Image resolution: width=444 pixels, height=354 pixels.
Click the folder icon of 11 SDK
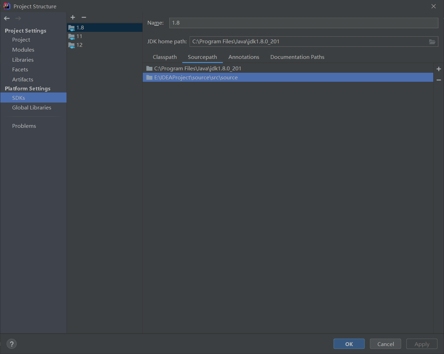pyautogui.click(x=72, y=36)
